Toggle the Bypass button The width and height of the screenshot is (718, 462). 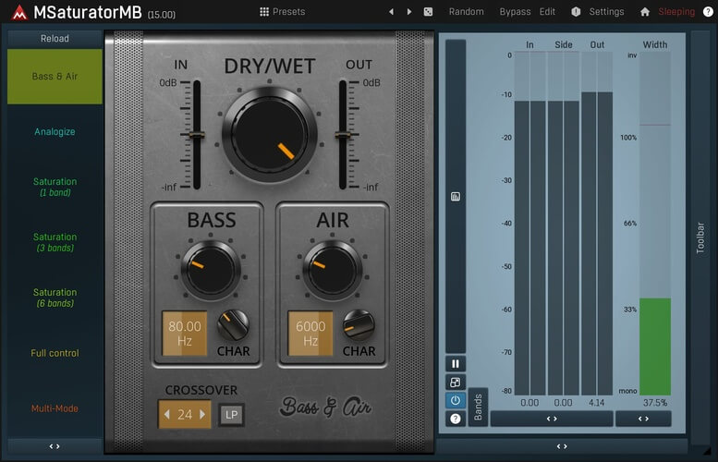[x=515, y=12]
